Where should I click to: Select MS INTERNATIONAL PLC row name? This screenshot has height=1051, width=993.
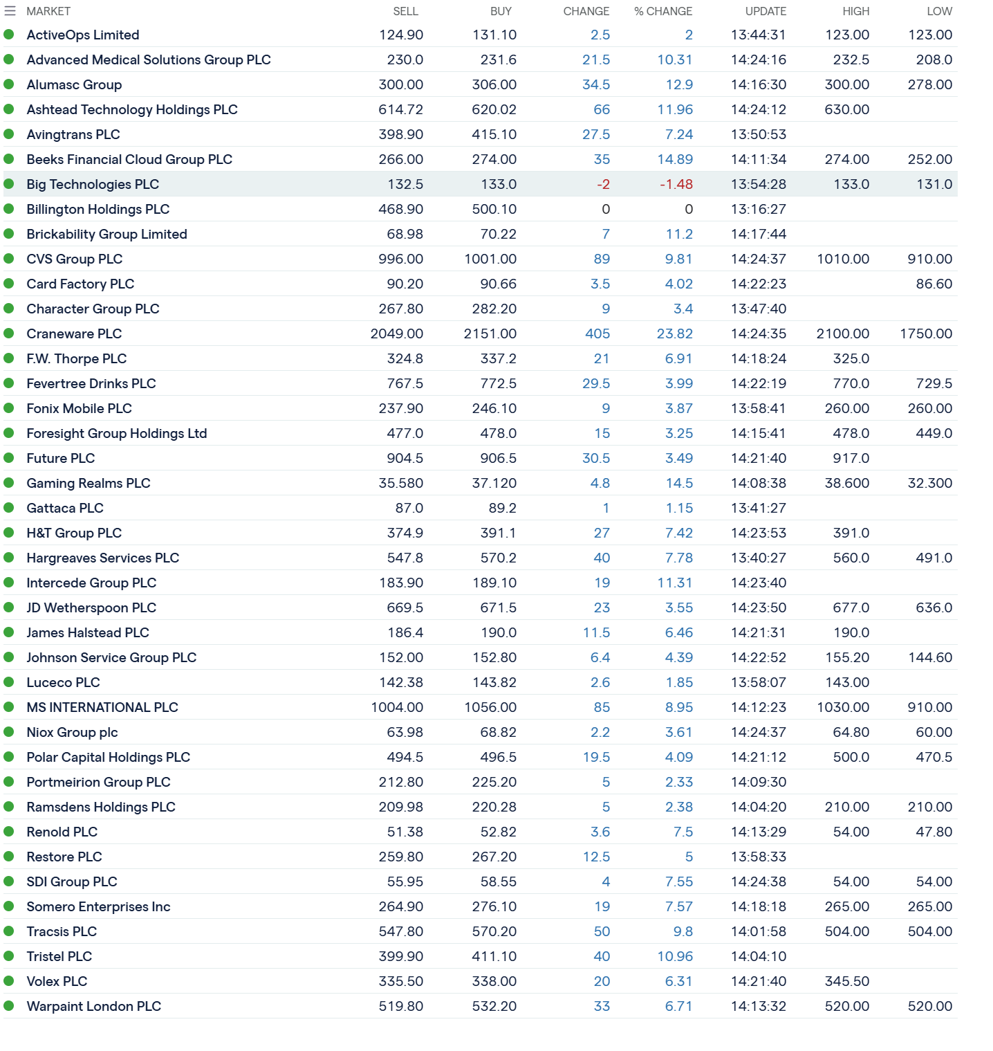pos(102,707)
